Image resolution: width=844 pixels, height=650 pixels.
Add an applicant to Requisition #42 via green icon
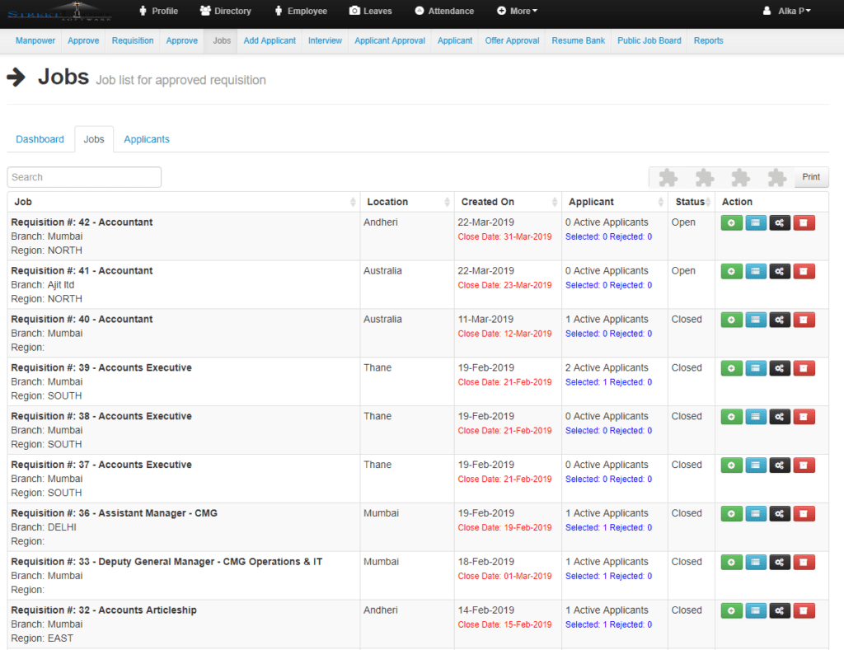731,222
